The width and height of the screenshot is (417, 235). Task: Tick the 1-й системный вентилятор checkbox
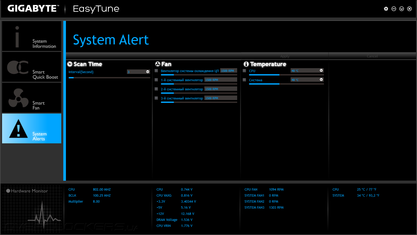point(156,80)
